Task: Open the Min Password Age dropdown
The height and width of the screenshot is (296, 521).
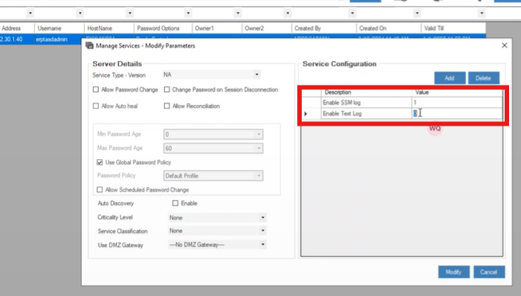Action: pos(259,134)
